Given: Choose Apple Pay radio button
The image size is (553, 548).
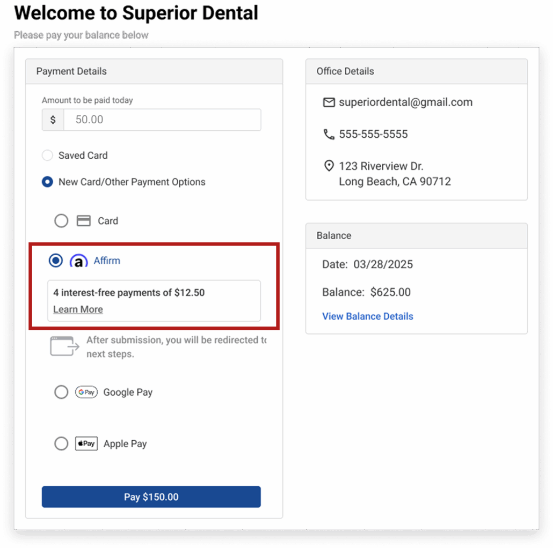Looking at the screenshot, I should point(61,444).
